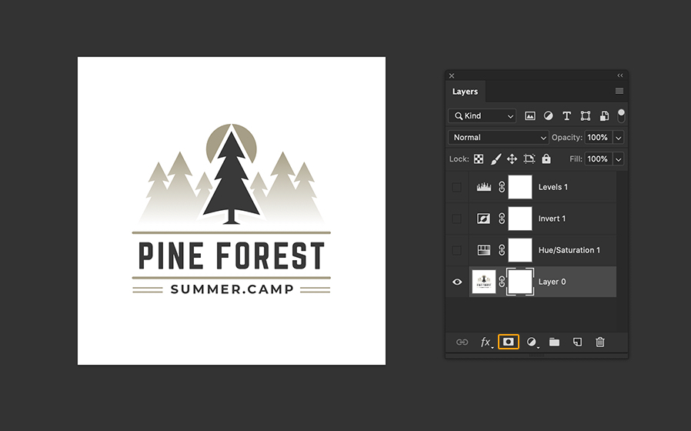Toggle layer filtering on/off switch
The width and height of the screenshot is (691, 431).
pos(621,116)
